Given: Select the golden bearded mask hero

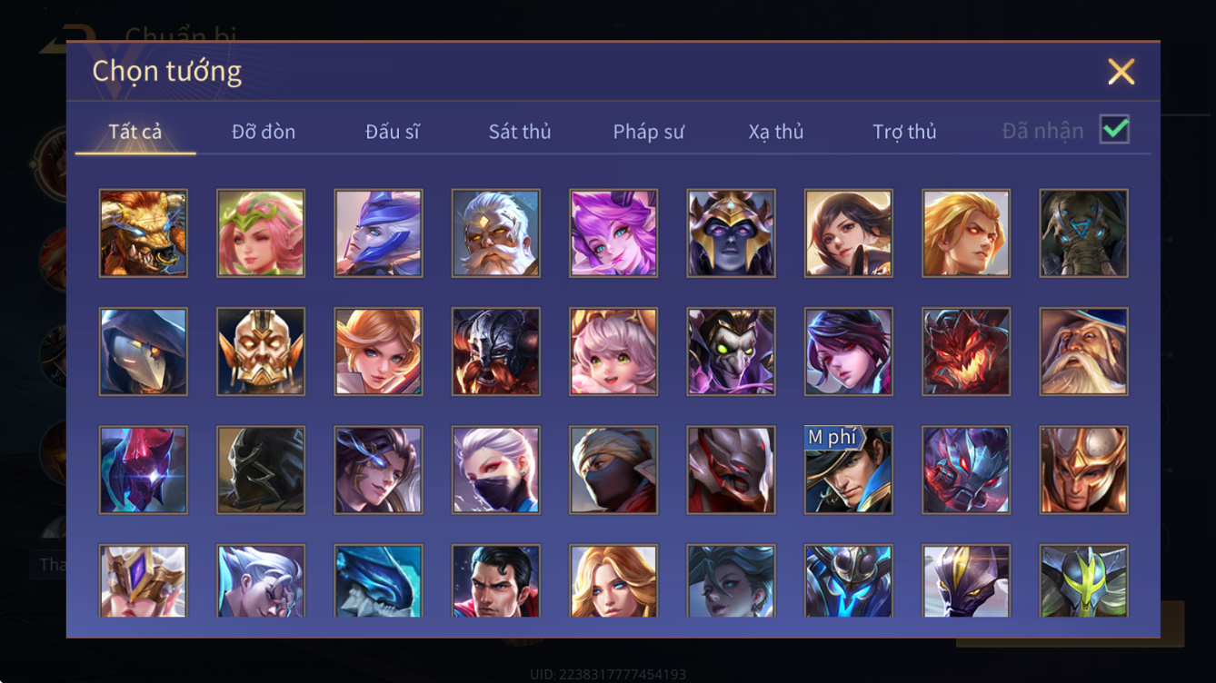Looking at the screenshot, I should click(261, 351).
